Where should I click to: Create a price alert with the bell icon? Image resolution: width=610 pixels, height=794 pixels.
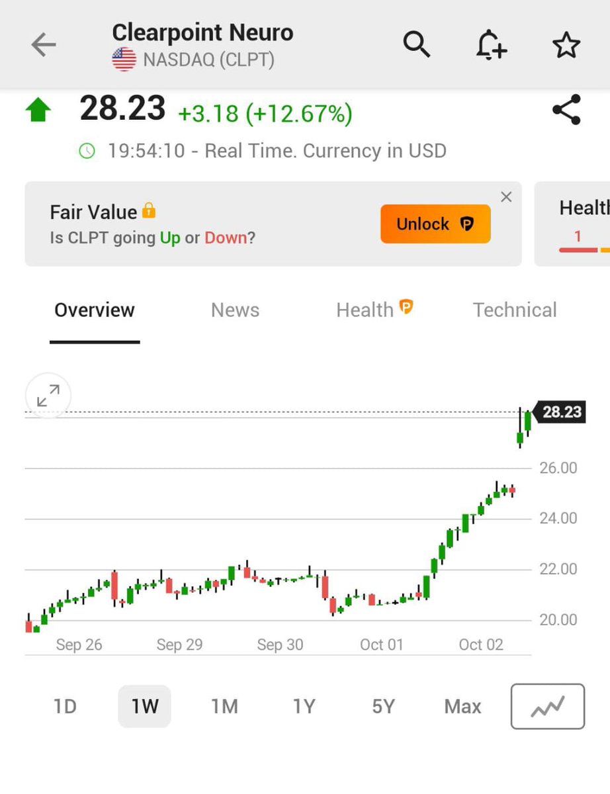point(492,45)
